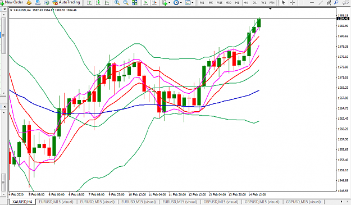The height and width of the screenshot is (205, 351).
Task: Click upper left panel scroll-up arrow
Action: coord(4,15)
